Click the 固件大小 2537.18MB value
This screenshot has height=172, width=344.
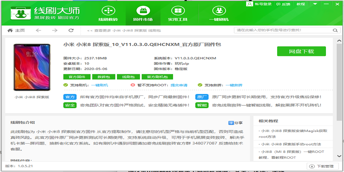tap(95, 58)
